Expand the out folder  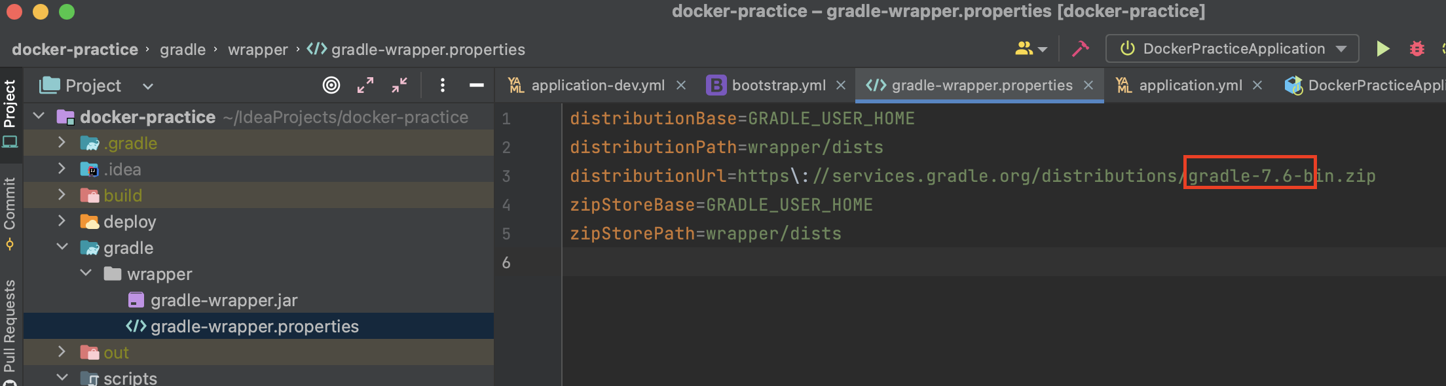(x=62, y=352)
